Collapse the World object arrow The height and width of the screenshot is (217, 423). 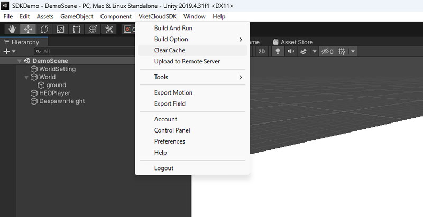tap(27, 77)
